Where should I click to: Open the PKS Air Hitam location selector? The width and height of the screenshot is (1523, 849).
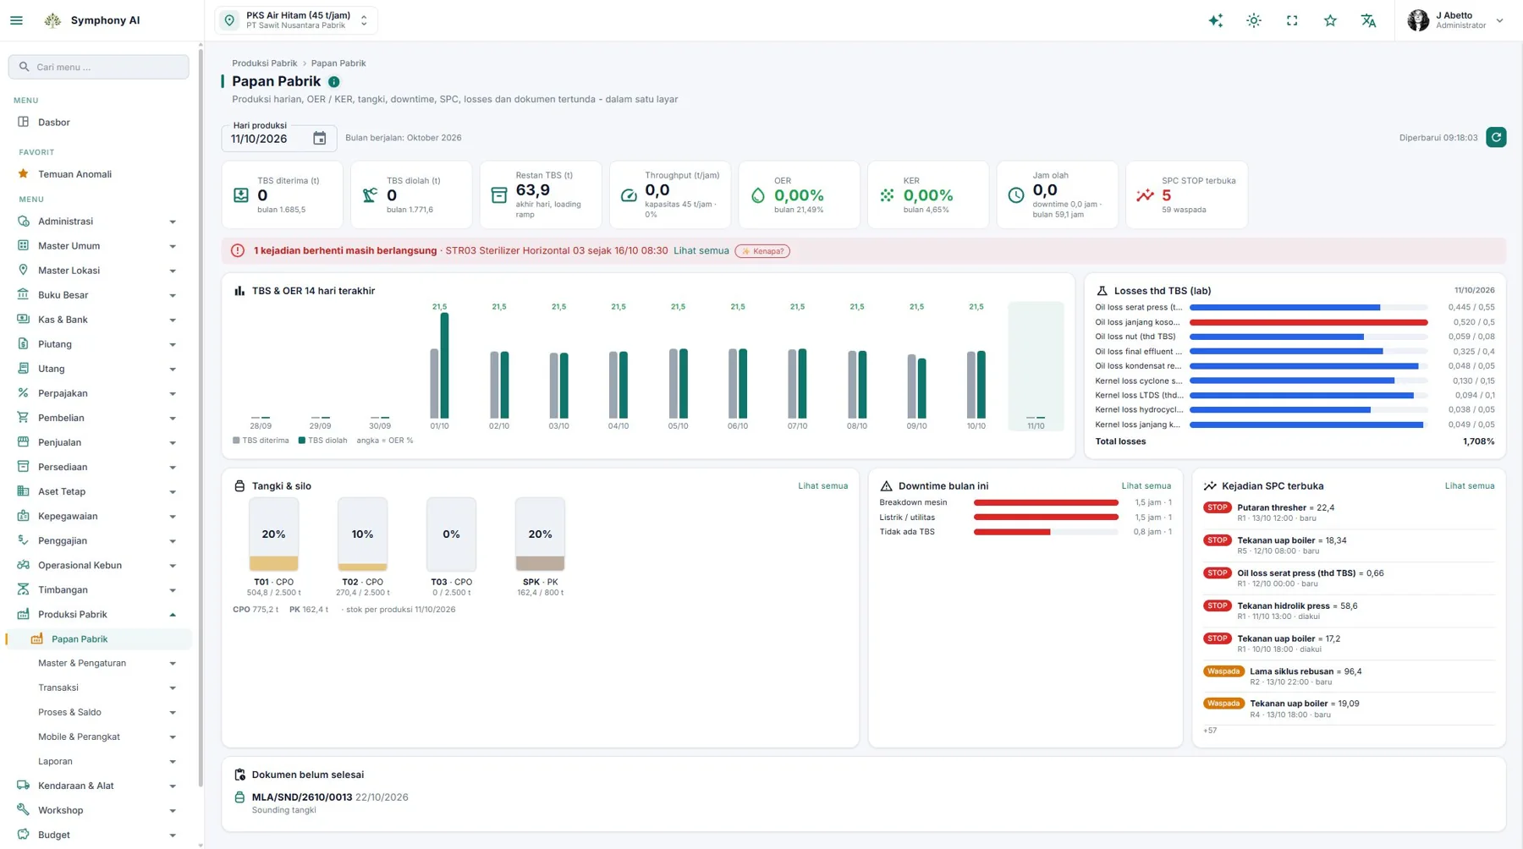click(296, 20)
